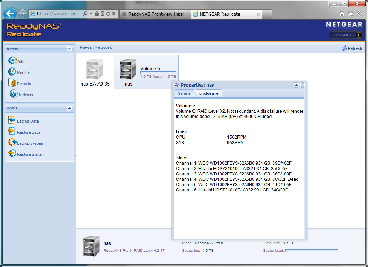Open Reports chart icon
This screenshot has height=267, width=368.
point(12,83)
